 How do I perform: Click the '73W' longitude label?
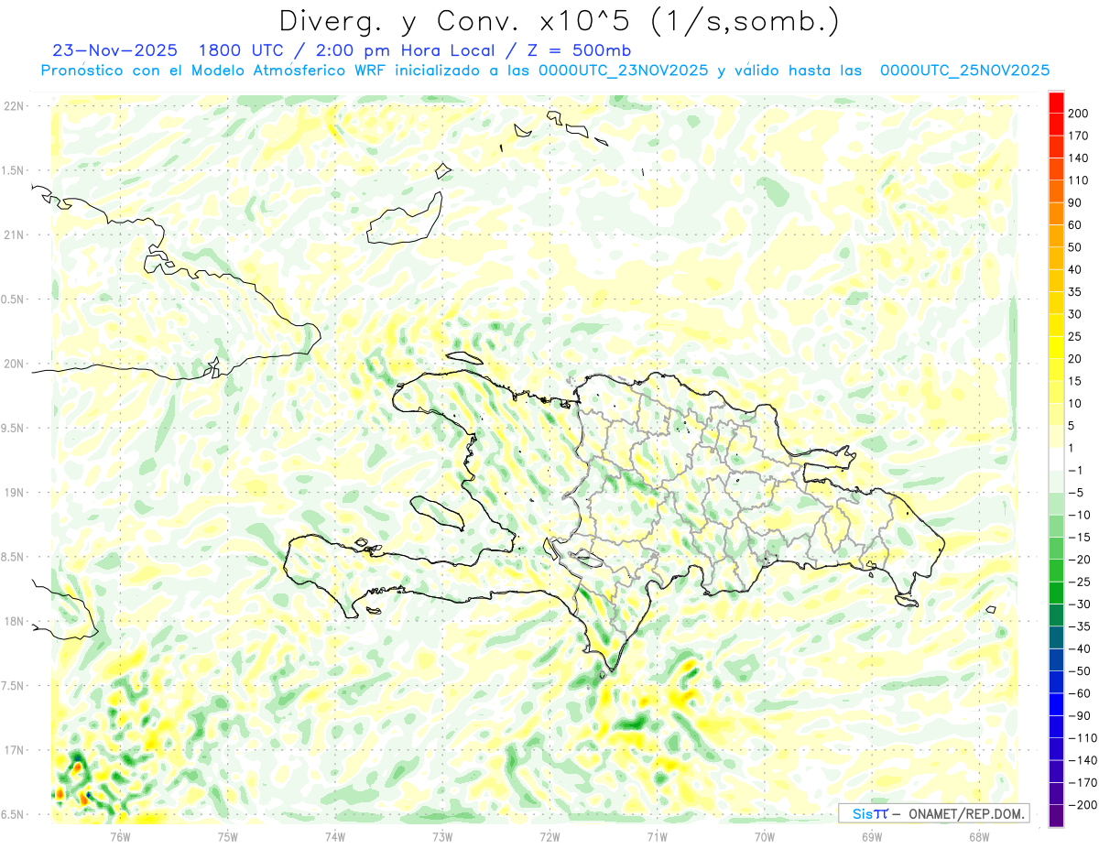(x=442, y=836)
